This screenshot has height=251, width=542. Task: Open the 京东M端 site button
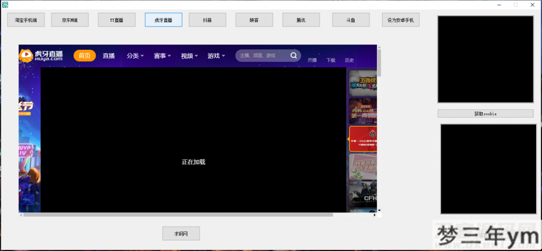(x=70, y=20)
